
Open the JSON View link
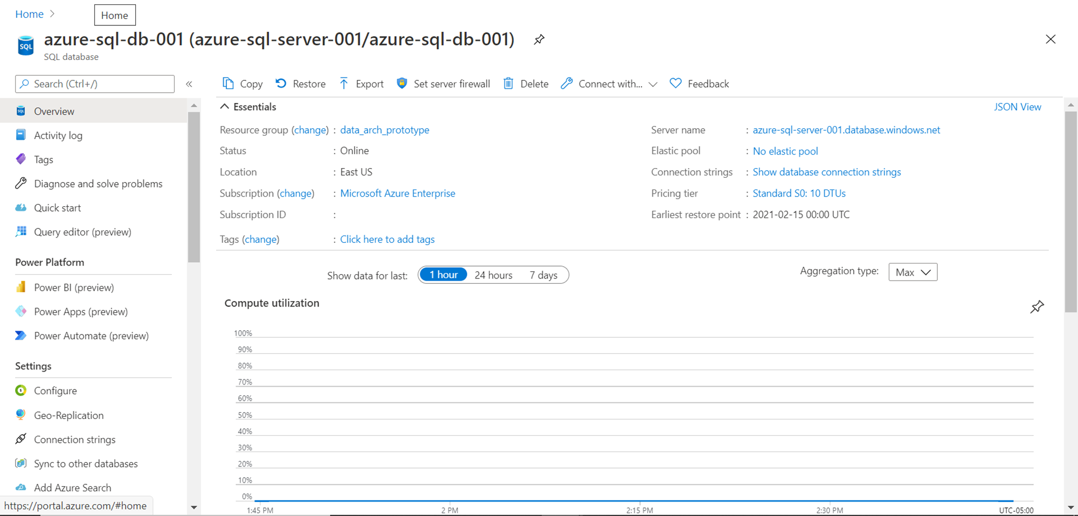coord(1018,107)
